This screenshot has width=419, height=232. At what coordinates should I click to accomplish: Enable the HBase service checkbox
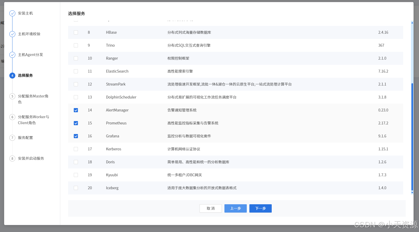[76, 32]
